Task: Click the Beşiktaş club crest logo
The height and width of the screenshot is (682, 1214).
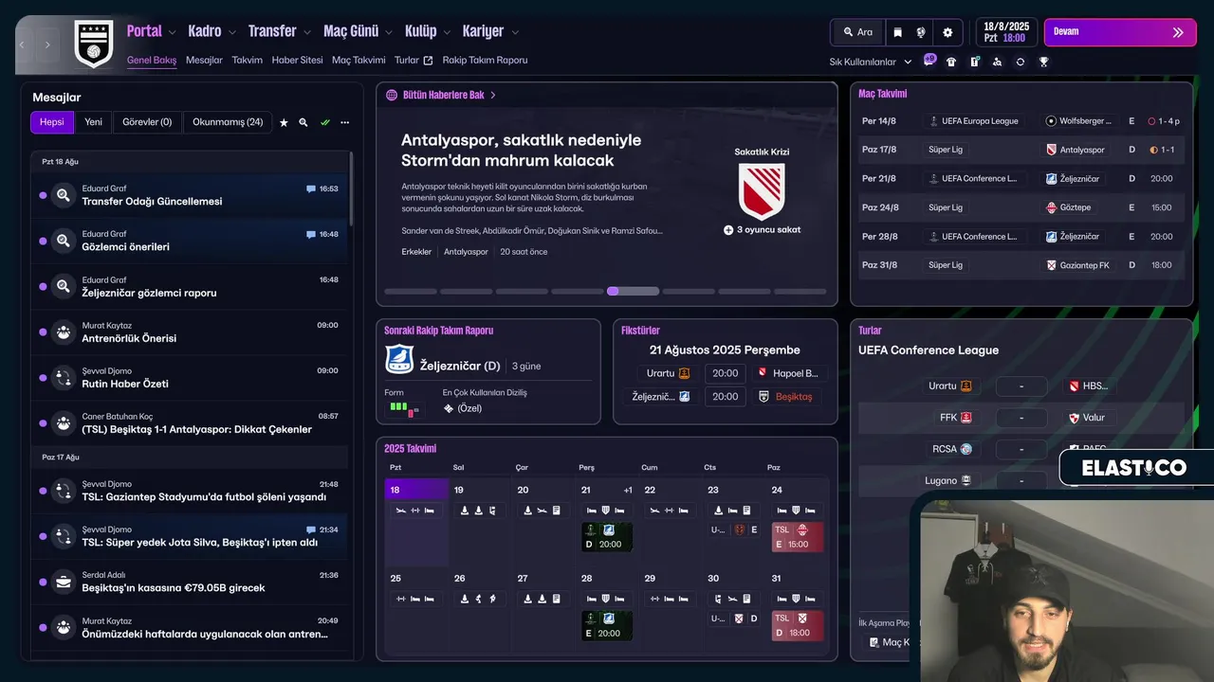Action: tap(94, 43)
